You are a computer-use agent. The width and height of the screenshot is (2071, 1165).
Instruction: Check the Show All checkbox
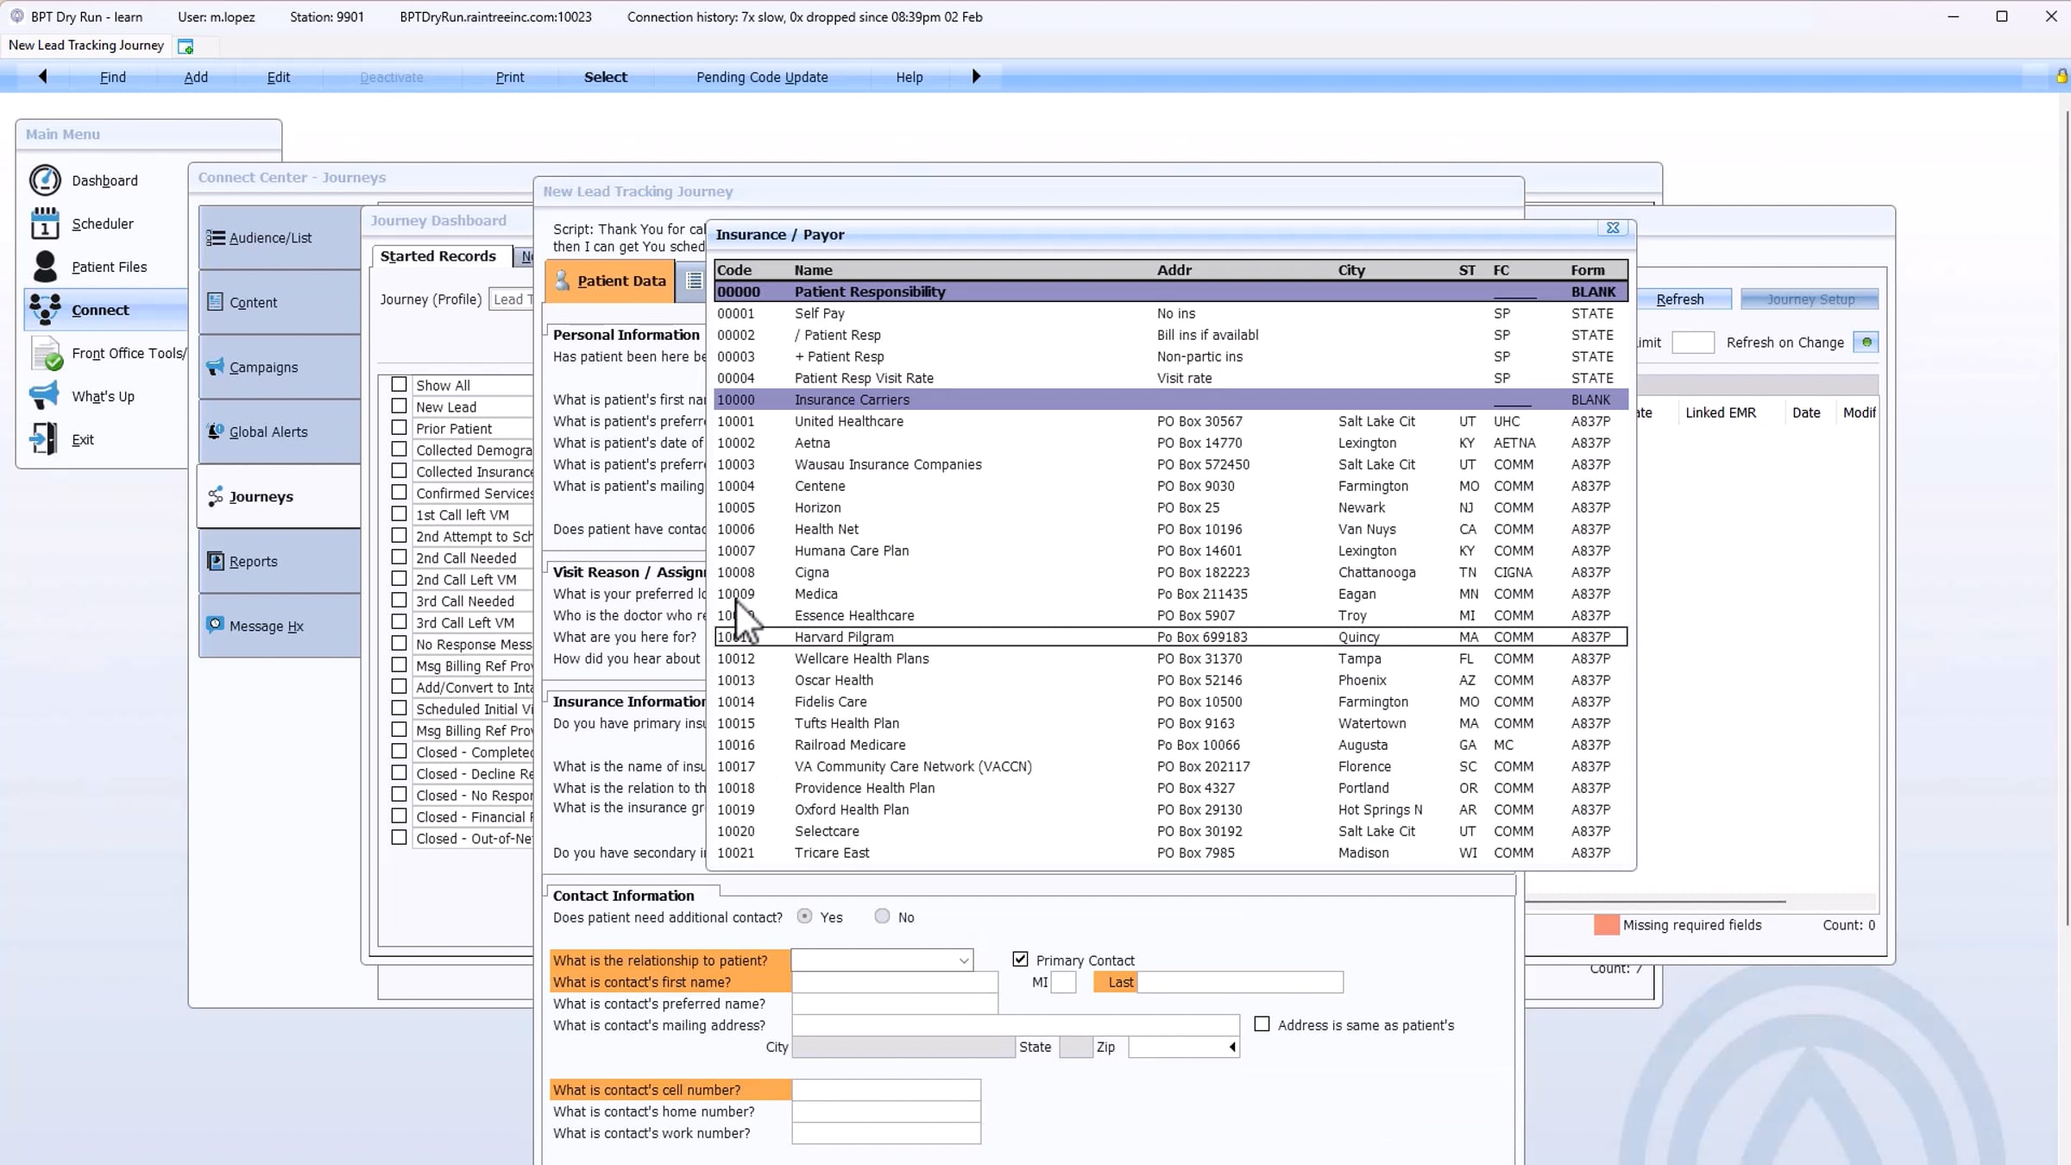tap(399, 385)
